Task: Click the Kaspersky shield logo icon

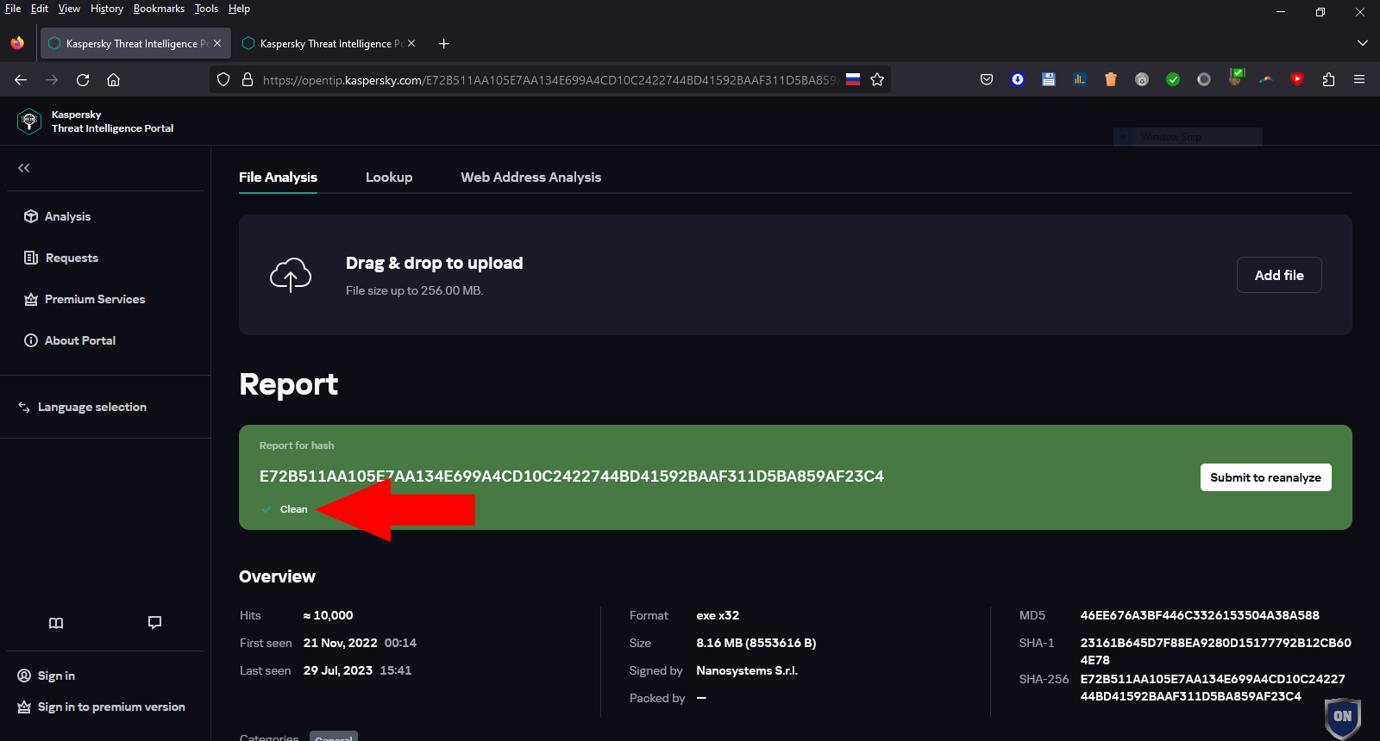Action: click(29, 121)
